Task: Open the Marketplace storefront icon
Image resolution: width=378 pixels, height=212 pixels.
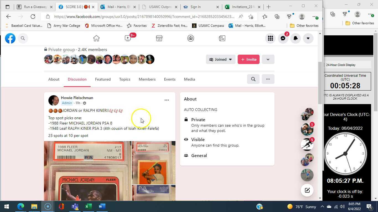Action: (159, 38)
